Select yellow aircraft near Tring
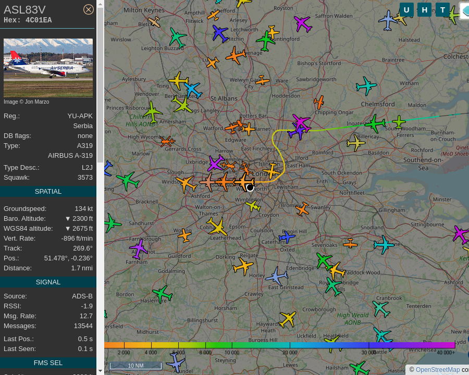The image size is (469, 375). [x=179, y=81]
